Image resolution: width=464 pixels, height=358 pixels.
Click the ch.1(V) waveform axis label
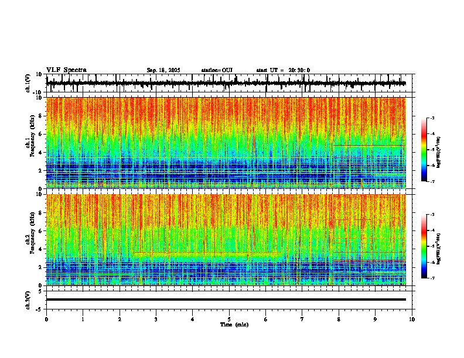click(x=28, y=83)
